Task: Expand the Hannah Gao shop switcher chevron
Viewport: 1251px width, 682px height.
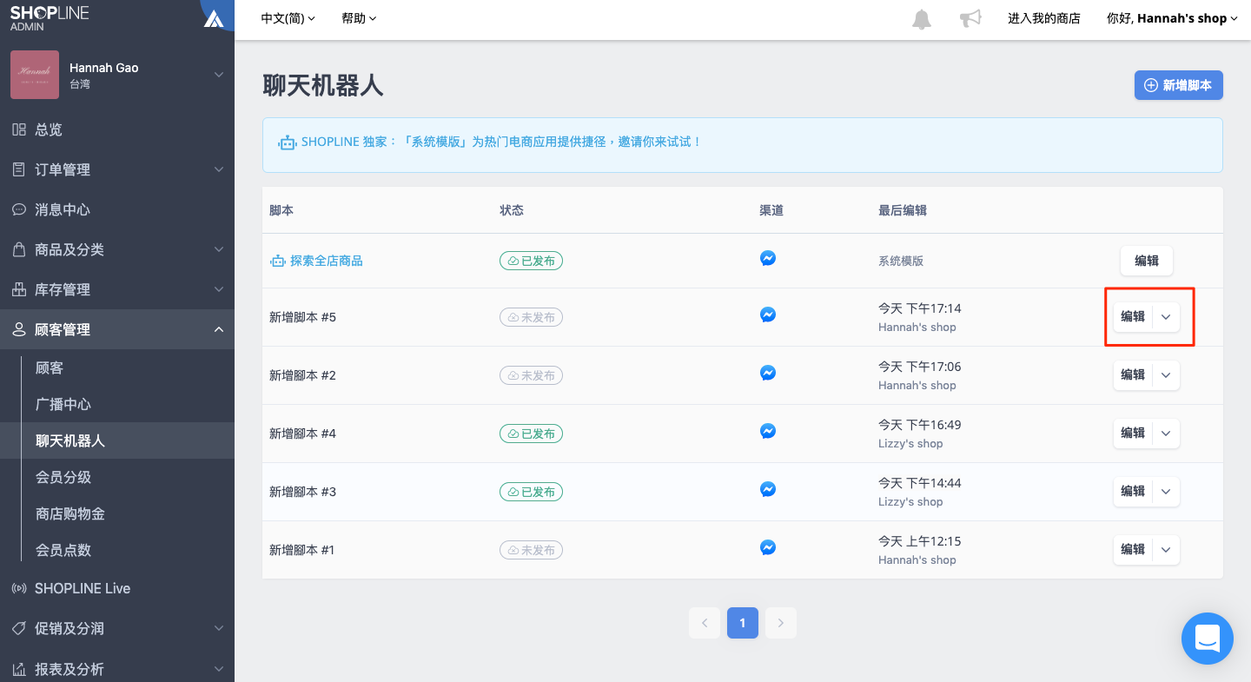Action: [x=219, y=75]
